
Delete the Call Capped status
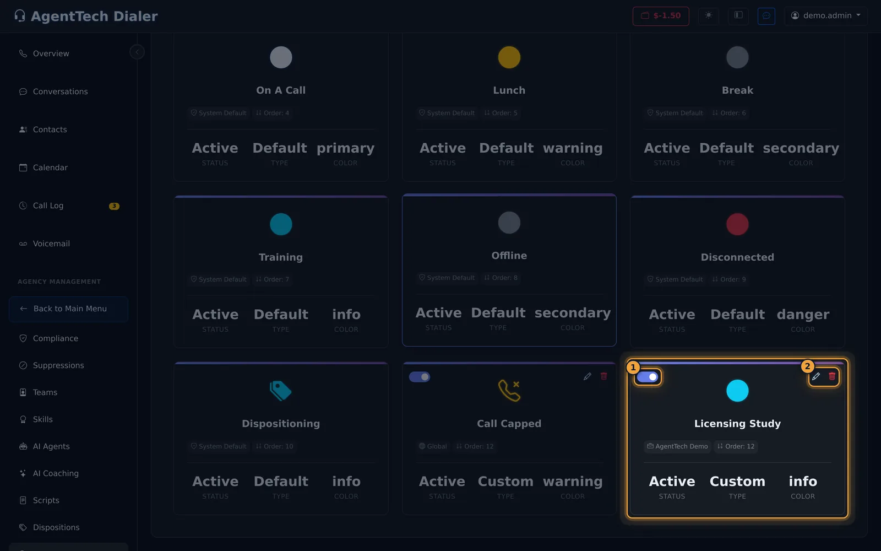(603, 376)
